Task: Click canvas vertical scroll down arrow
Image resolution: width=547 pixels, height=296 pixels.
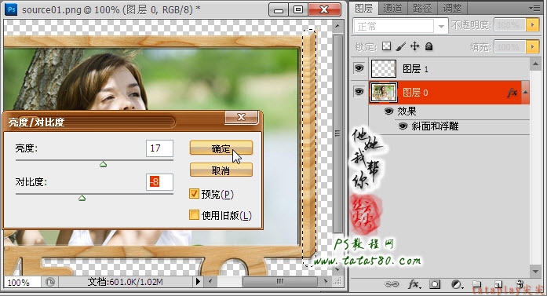Action: (337, 269)
